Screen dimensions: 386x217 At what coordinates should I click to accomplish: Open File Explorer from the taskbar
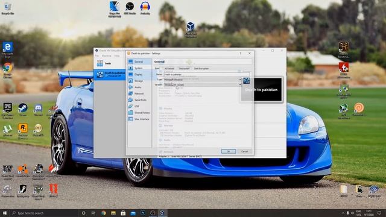(113, 213)
